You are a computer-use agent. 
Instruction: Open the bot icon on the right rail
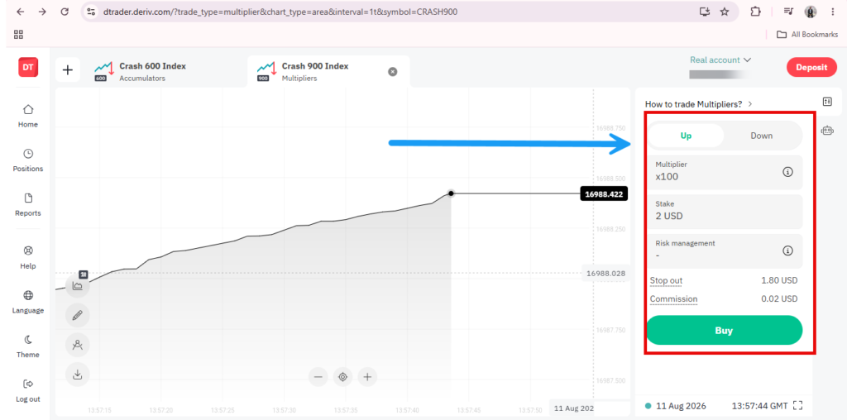tap(827, 130)
